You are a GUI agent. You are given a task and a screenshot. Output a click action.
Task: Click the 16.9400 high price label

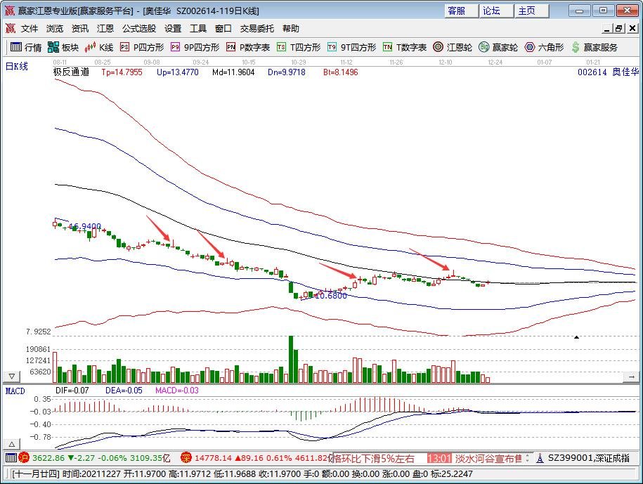pos(85,226)
